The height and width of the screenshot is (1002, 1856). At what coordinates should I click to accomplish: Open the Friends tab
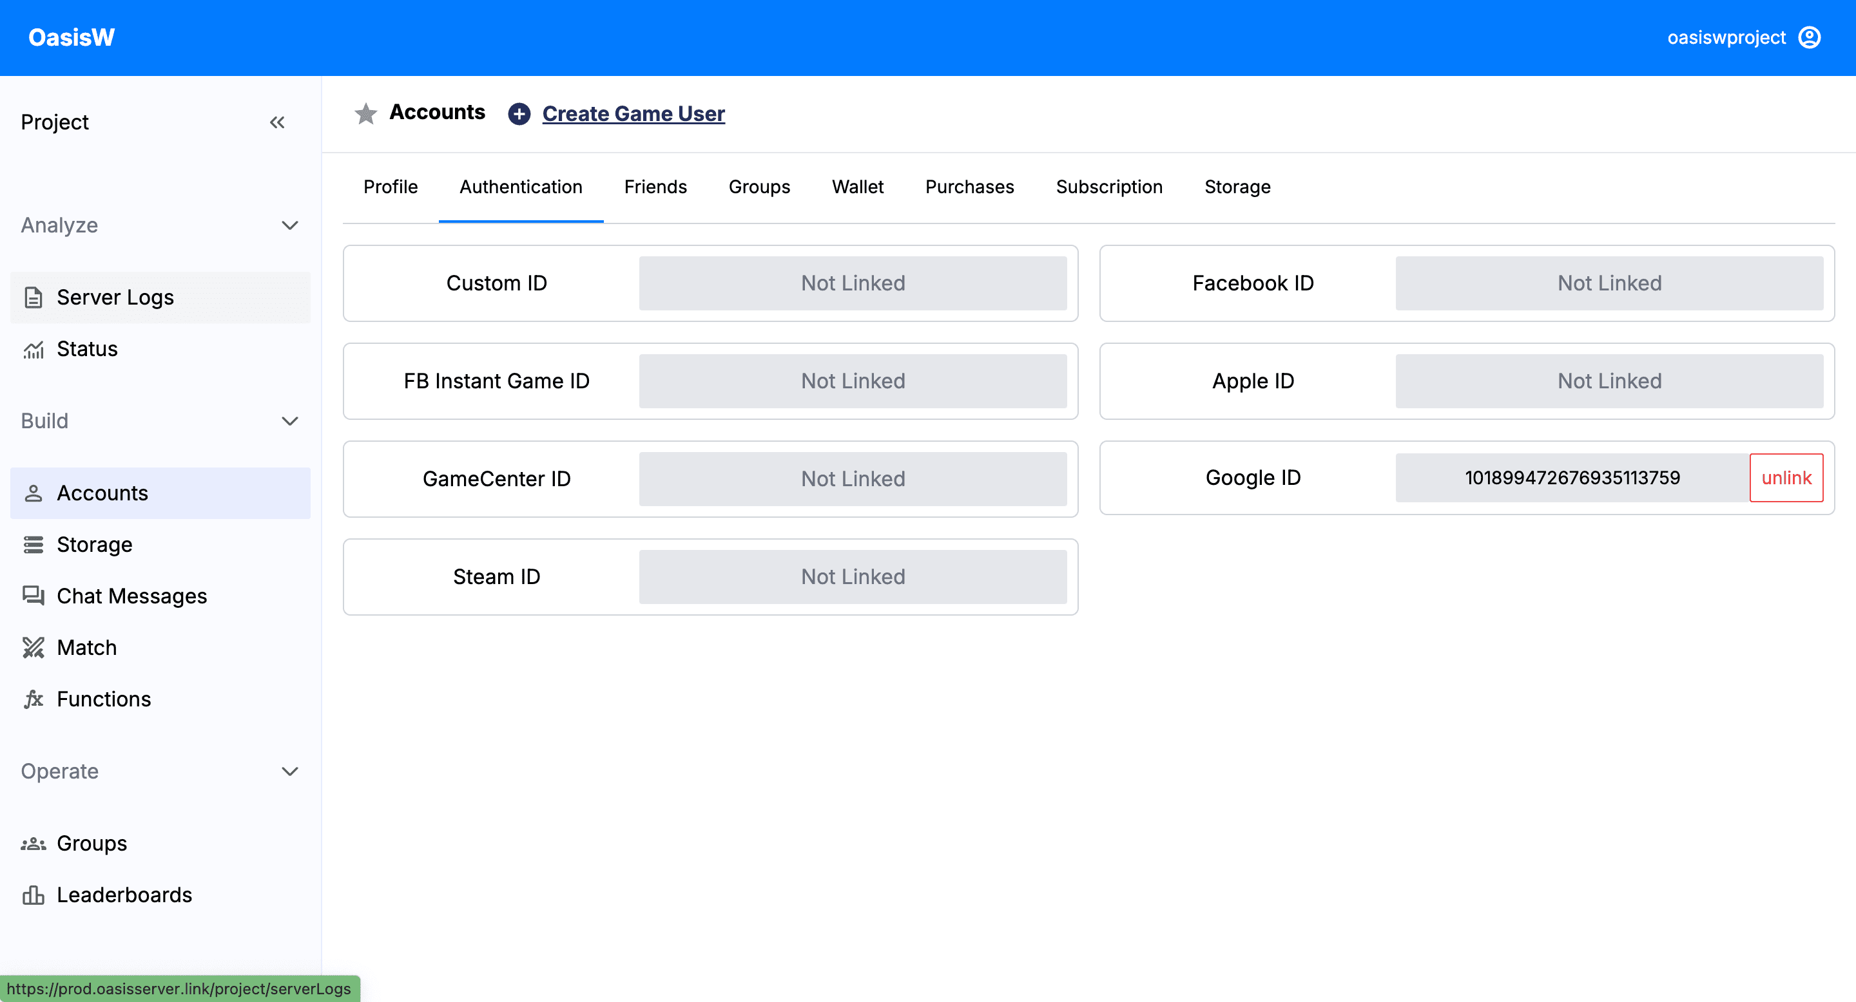655,187
